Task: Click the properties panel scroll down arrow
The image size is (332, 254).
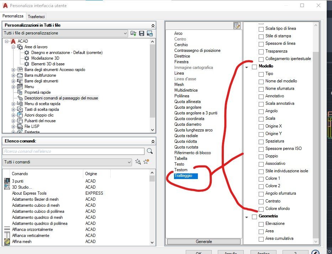Action: (316, 241)
